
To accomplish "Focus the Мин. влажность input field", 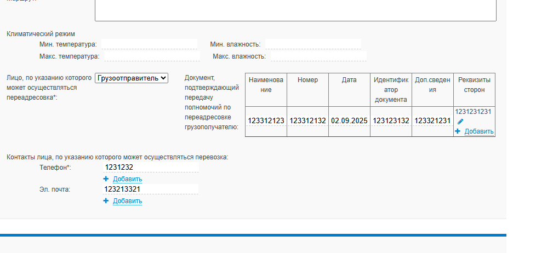I will pyautogui.click(x=313, y=44).
